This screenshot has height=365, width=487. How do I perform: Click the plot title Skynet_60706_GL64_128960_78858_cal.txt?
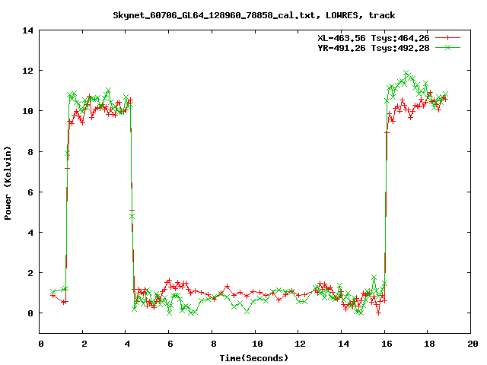click(x=216, y=15)
